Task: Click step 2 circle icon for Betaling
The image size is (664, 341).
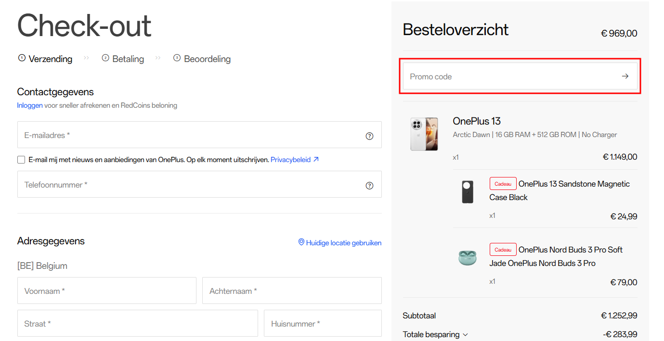Action: [x=105, y=58]
